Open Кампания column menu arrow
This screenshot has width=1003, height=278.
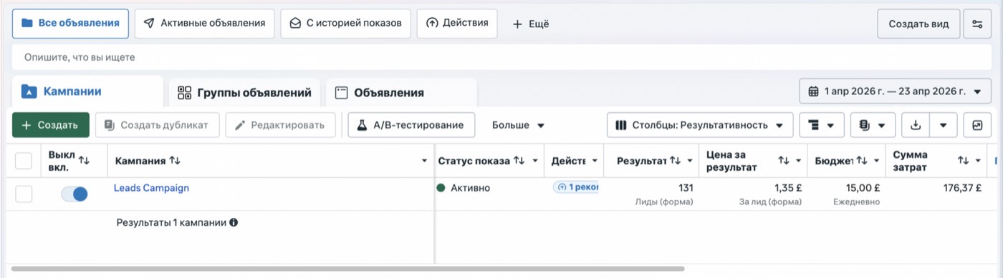click(x=424, y=161)
